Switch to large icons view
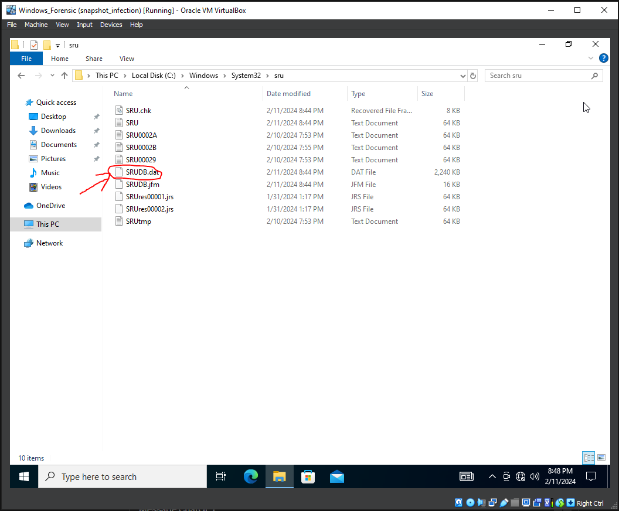619x511 pixels. [600, 458]
